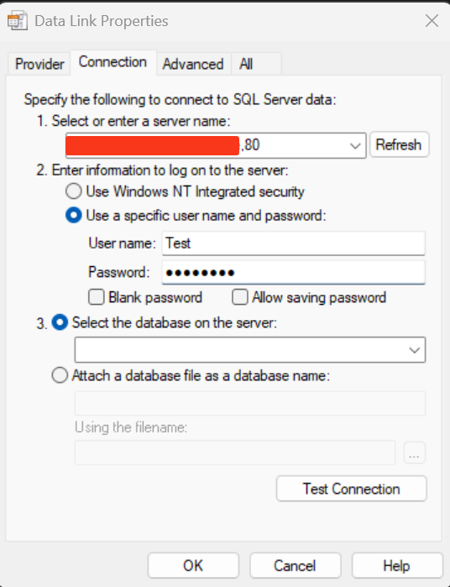Click the Test Connection button
Viewport: 450px width, 587px height.
[x=351, y=489]
